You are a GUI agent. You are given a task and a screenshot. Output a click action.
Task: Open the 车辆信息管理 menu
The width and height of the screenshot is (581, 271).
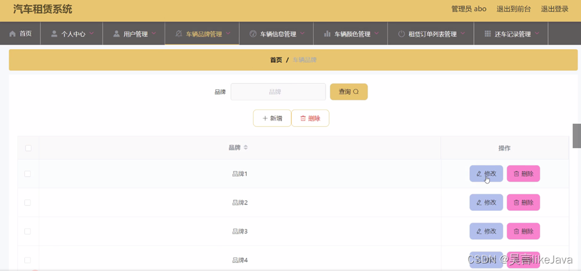pos(276,34)
